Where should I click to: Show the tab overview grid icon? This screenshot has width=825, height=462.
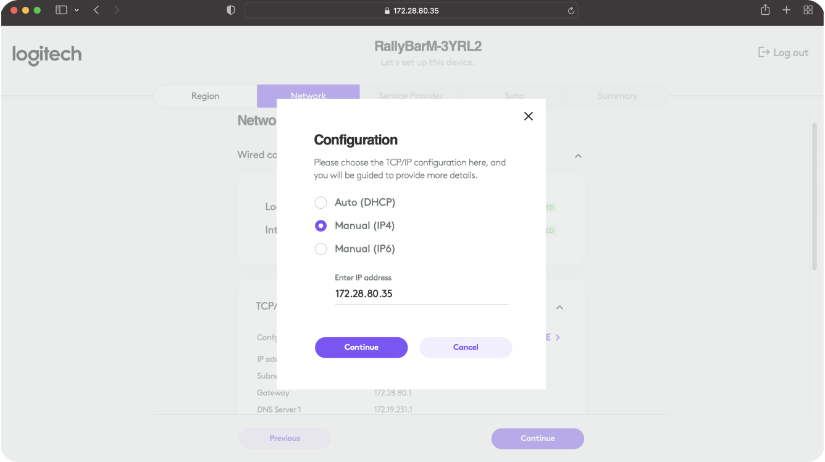808,10
